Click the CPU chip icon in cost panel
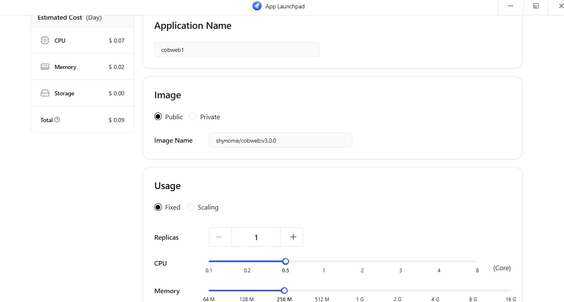Viewport: 564px width, 302px height. click(45, 41)
